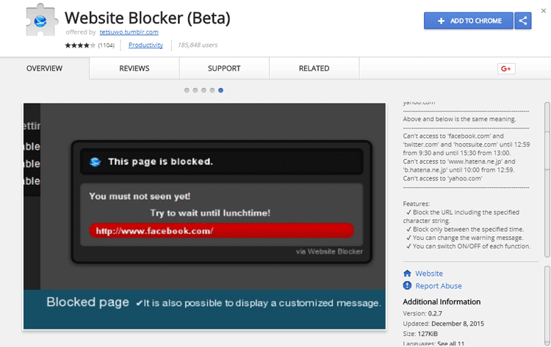Viewport: 551px width, 347px height.
Task: Click the Add to Chrome button
Action: point(469,21)
